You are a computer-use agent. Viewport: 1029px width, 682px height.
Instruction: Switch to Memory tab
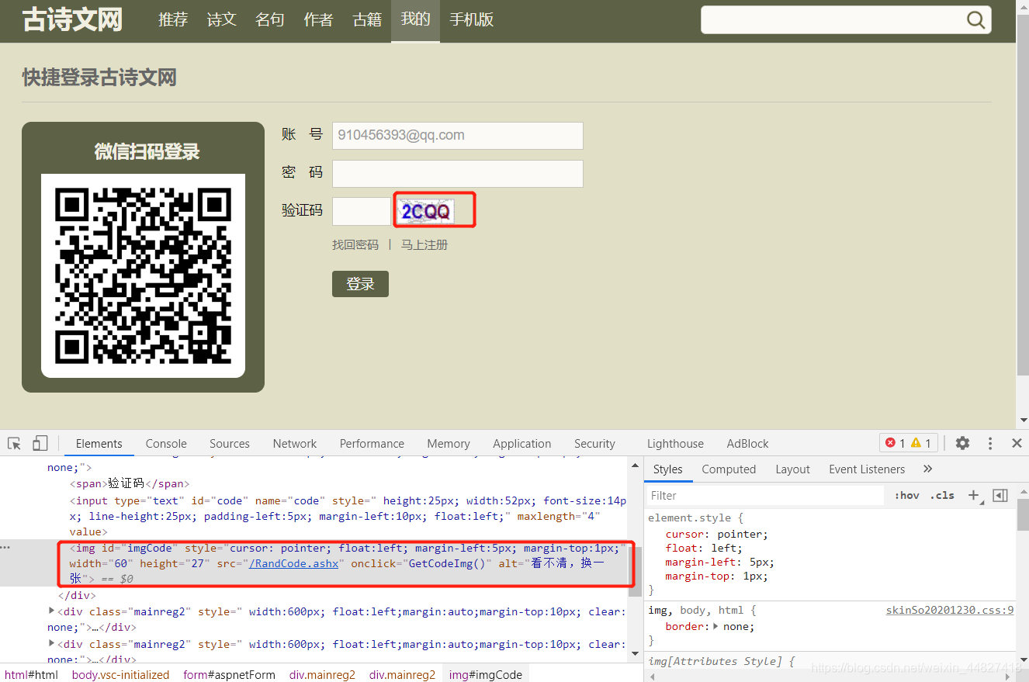[449, 443]
